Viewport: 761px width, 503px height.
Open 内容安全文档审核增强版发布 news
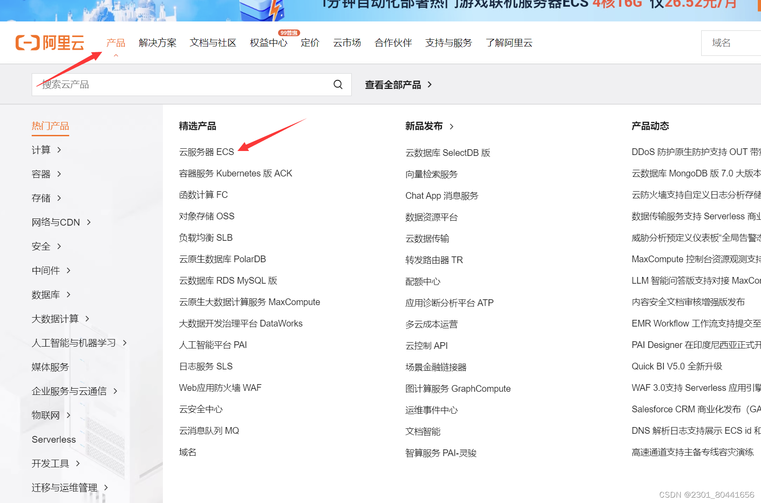tap(688, 302)
